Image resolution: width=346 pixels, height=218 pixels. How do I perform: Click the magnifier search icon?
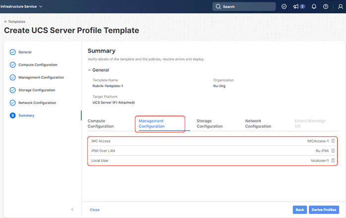(x=218, y=6)
